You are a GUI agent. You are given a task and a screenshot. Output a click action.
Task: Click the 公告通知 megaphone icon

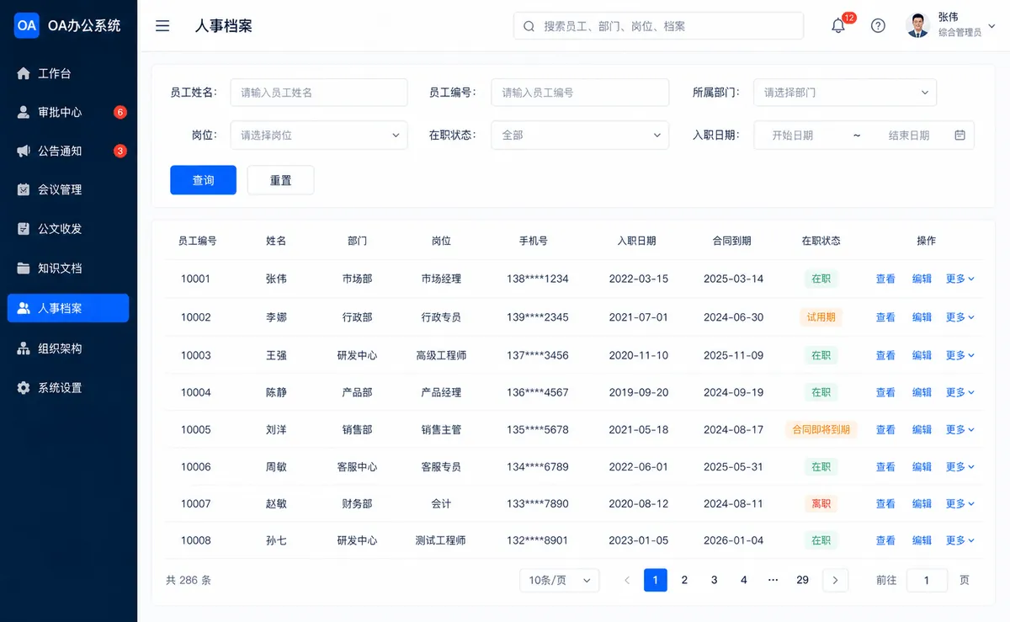(24, 151)
